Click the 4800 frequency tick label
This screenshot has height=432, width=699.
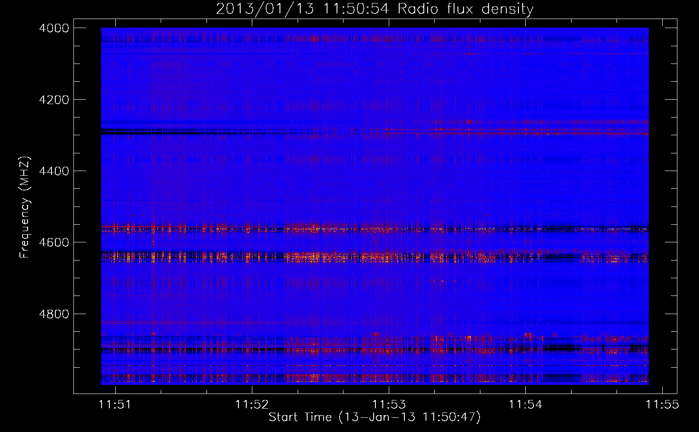tap(54, 314)
